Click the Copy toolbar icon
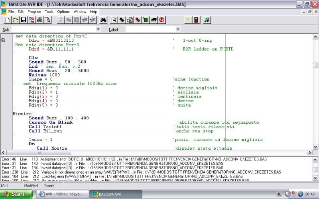This screenshot has height=199, width=319. tap(69, 20)
